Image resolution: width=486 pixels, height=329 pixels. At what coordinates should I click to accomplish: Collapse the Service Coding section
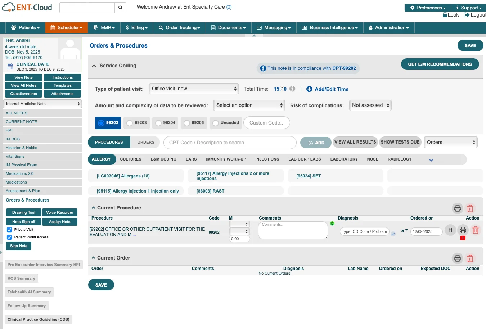[x=94, y=66]
